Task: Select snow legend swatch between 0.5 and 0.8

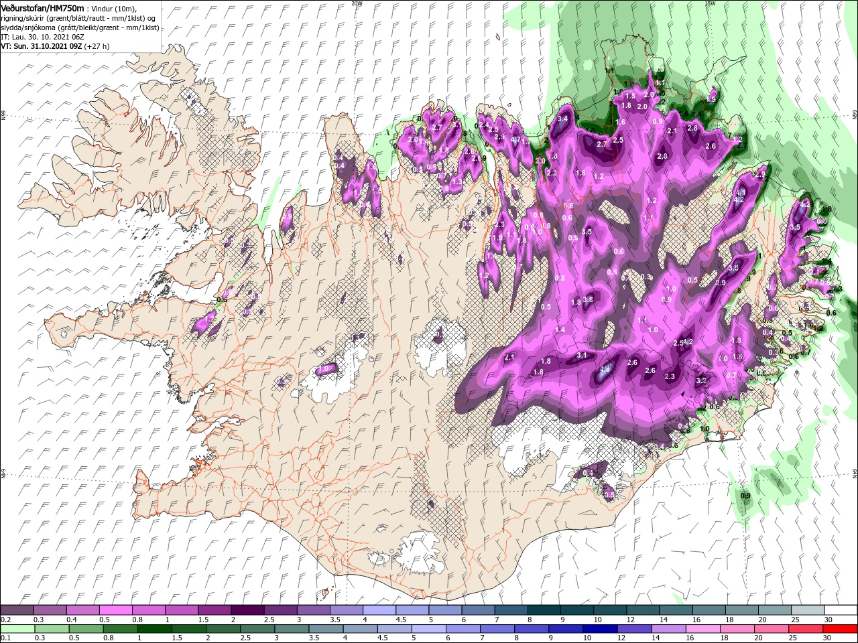Action: click(x=115, y=610)
